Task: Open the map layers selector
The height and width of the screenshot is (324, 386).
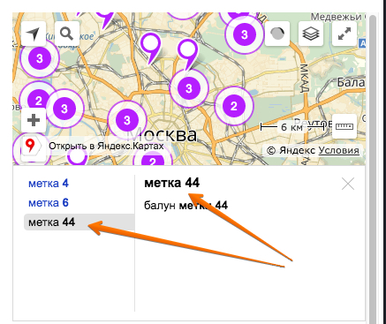Action: click(311, 34)
